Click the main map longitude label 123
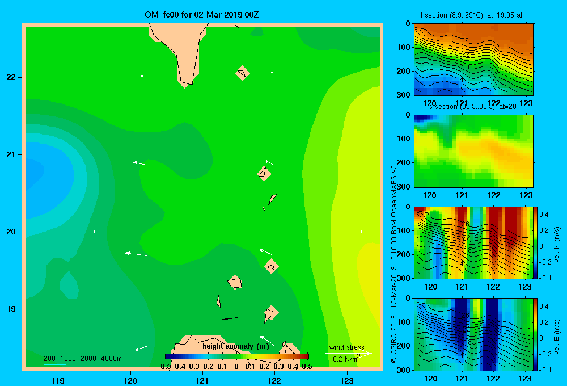 click(347, 380)
